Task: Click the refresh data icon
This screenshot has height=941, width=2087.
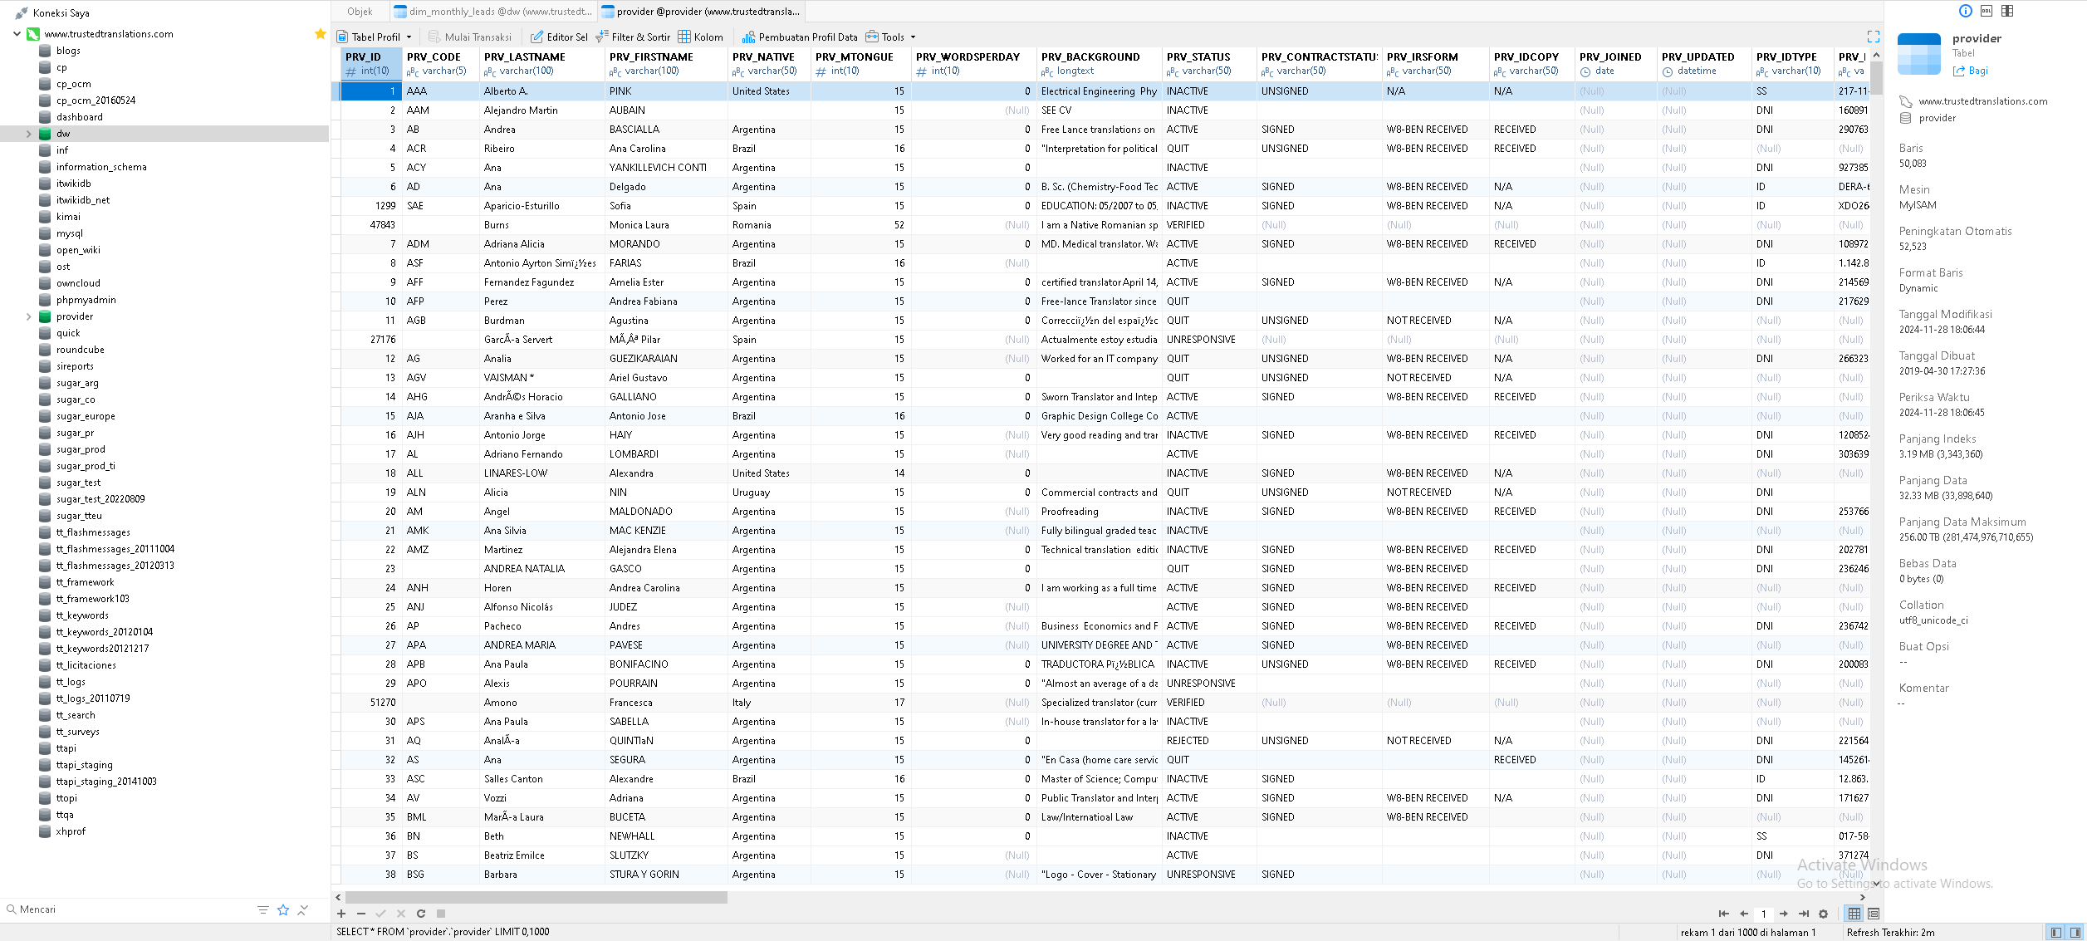Action: tap(421, 914)
